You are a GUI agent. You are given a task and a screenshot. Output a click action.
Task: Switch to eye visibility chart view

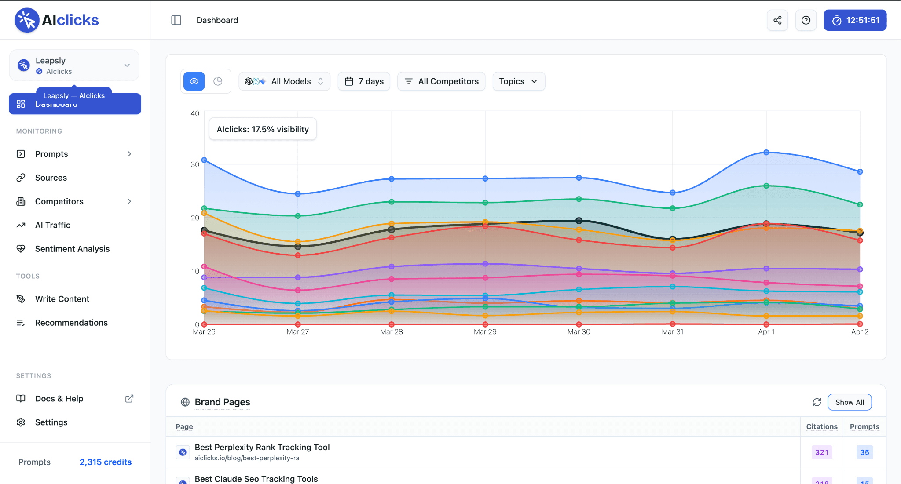pyautogui.click(x=194, y=81)
